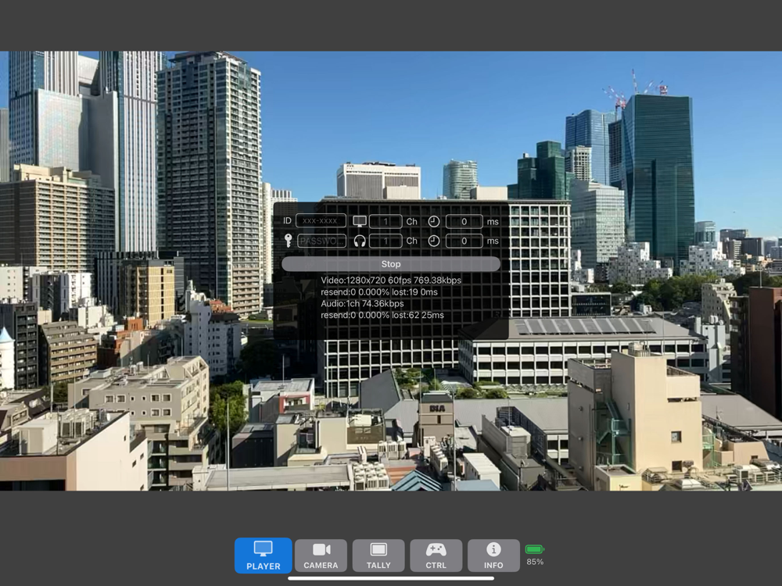Open the INFO tab
Viewport: 782px width, 586px height.
click(x=493, y=555)
